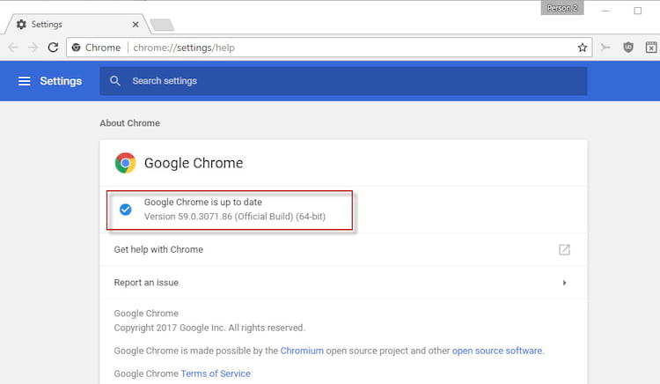The height and width of the screenshot is (384, 660).
Task: Click the shield extension icon
Action: [628, 48]
